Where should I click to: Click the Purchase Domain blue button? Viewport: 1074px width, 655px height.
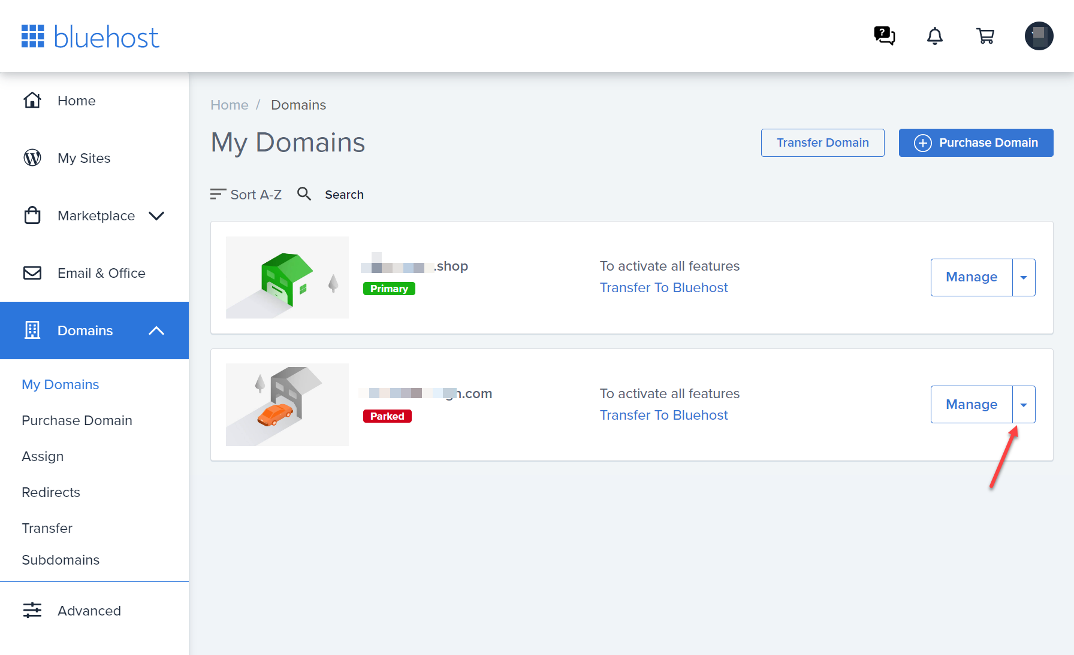tap(976, 142)
